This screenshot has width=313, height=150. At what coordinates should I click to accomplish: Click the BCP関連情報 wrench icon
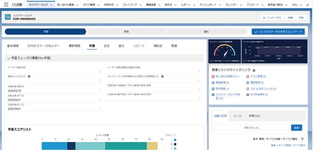tap(248, 95)
